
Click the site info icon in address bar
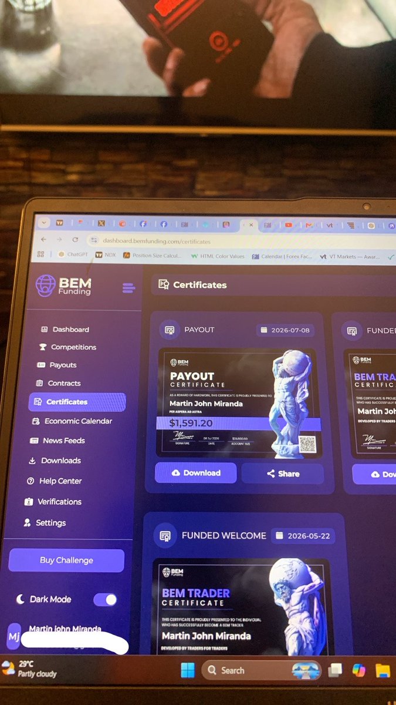[94, 240]
